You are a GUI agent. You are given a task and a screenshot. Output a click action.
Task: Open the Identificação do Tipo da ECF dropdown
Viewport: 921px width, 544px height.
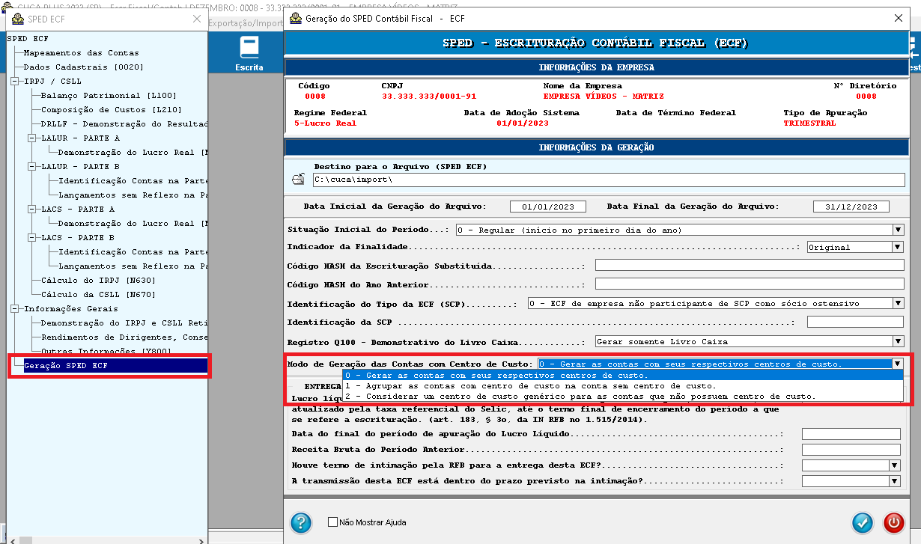point(898,304)
